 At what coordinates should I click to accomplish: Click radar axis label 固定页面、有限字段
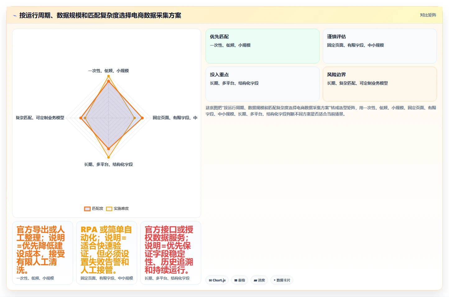coord(175,118)
